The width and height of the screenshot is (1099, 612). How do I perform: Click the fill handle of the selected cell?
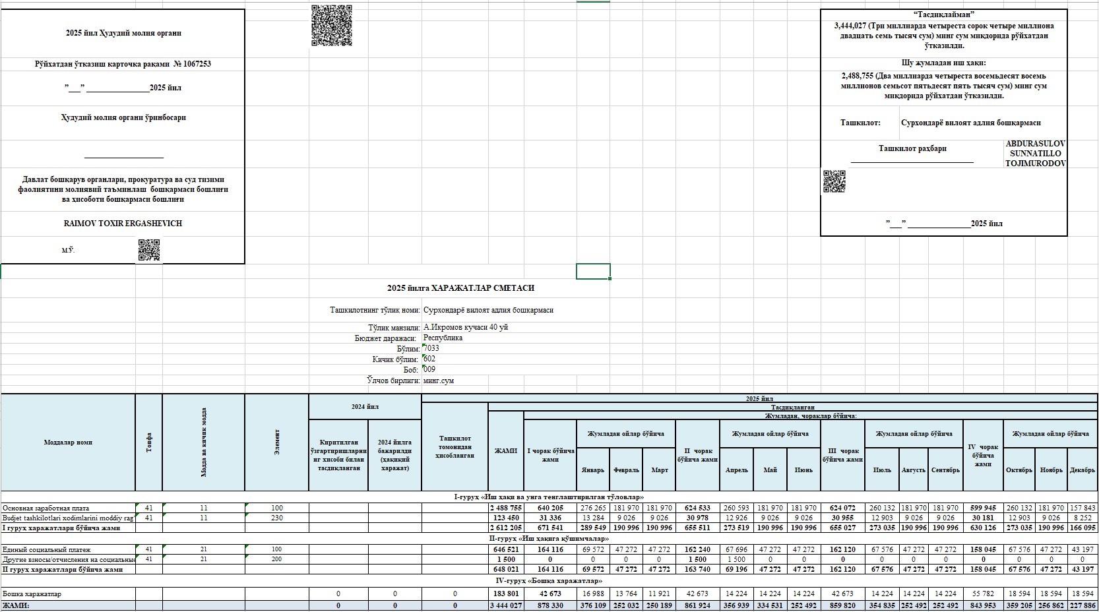(x=610, y=279)
